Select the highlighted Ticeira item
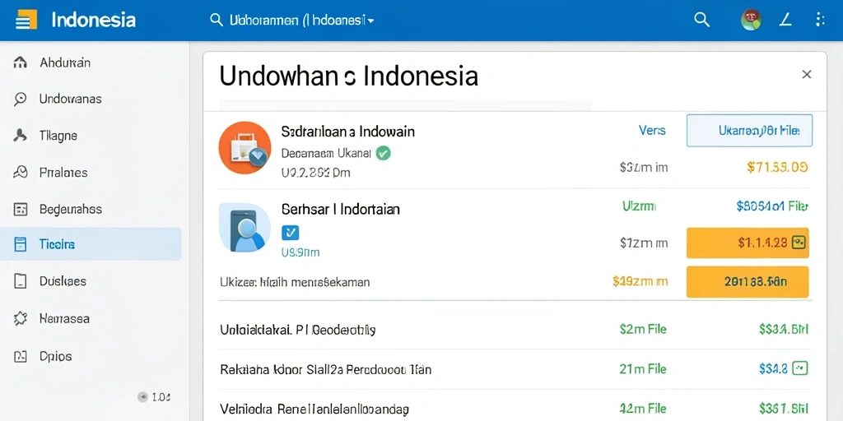Viewport: 843px width, 421px height. click(x=91, y=244)
